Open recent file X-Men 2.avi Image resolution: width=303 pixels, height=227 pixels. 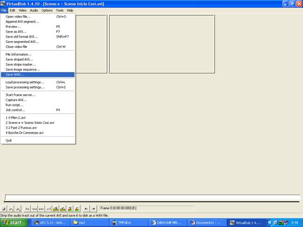pos(38,118)
